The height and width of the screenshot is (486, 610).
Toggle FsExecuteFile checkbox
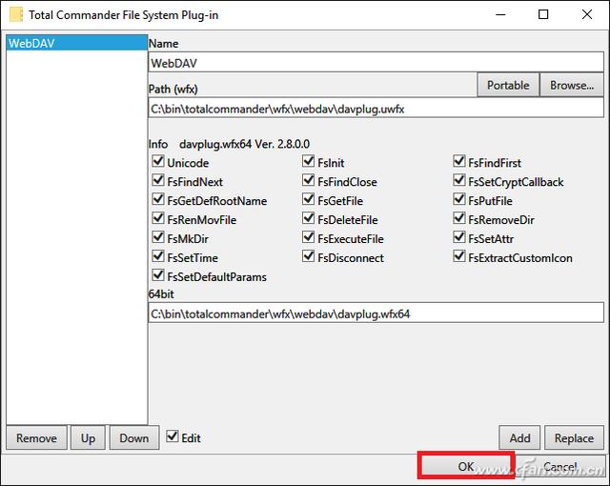309,237
